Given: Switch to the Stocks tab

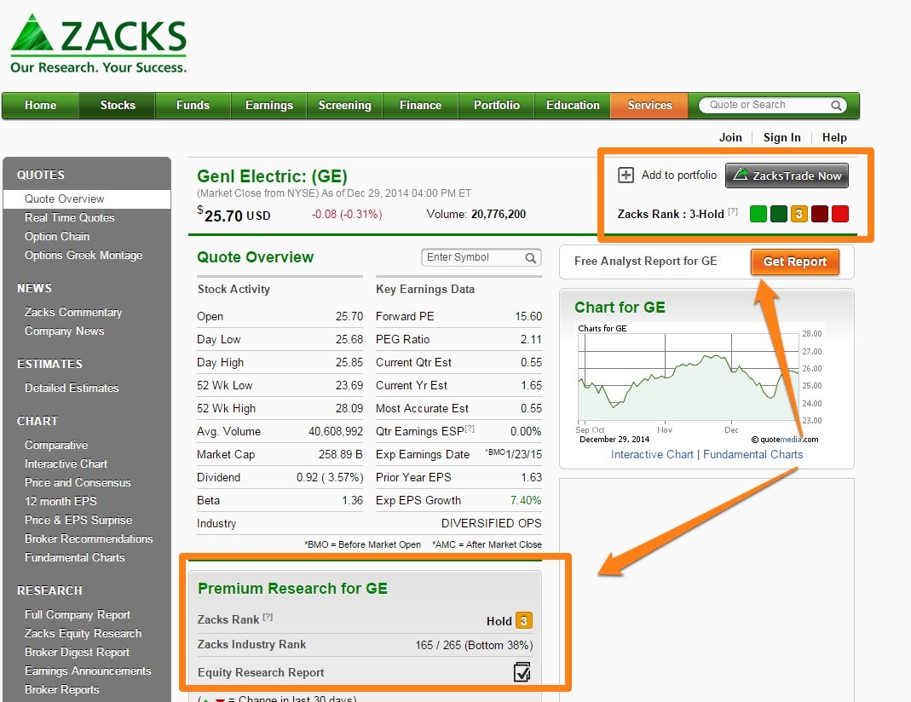Looking at the screenshot, I should pos(117,105).
